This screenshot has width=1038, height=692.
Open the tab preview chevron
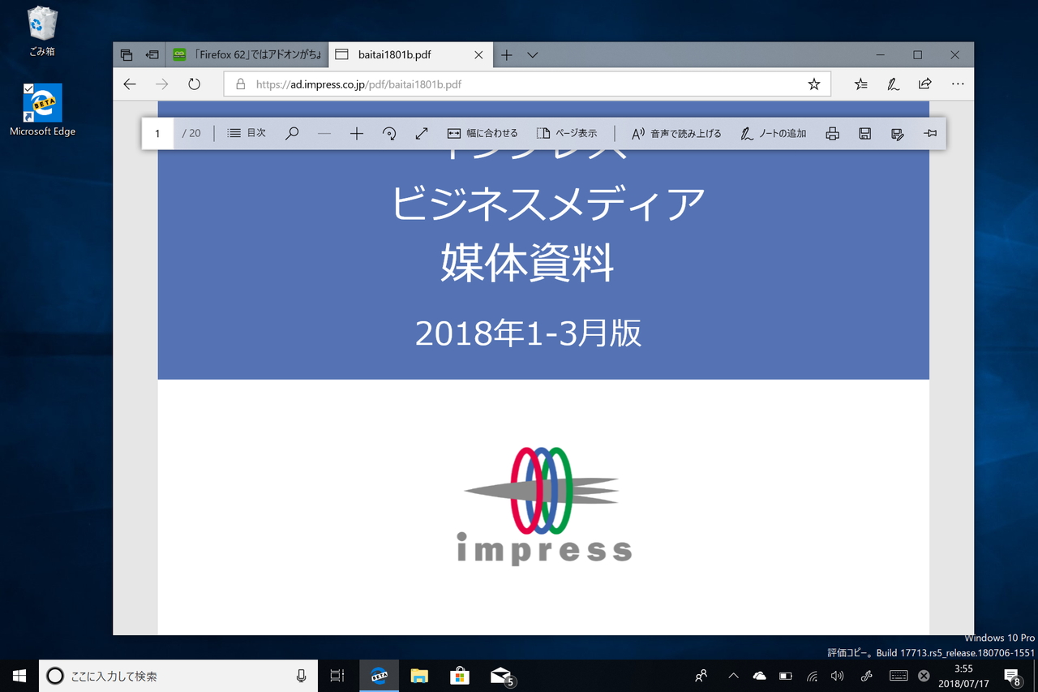point(532,54)
